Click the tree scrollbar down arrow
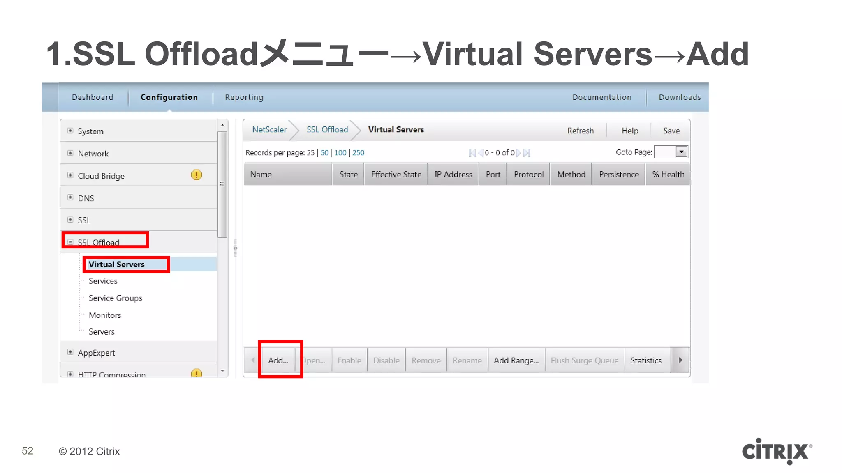Image resolution: width=842 pixels, height=473 pixels. (x=222, y=371)
